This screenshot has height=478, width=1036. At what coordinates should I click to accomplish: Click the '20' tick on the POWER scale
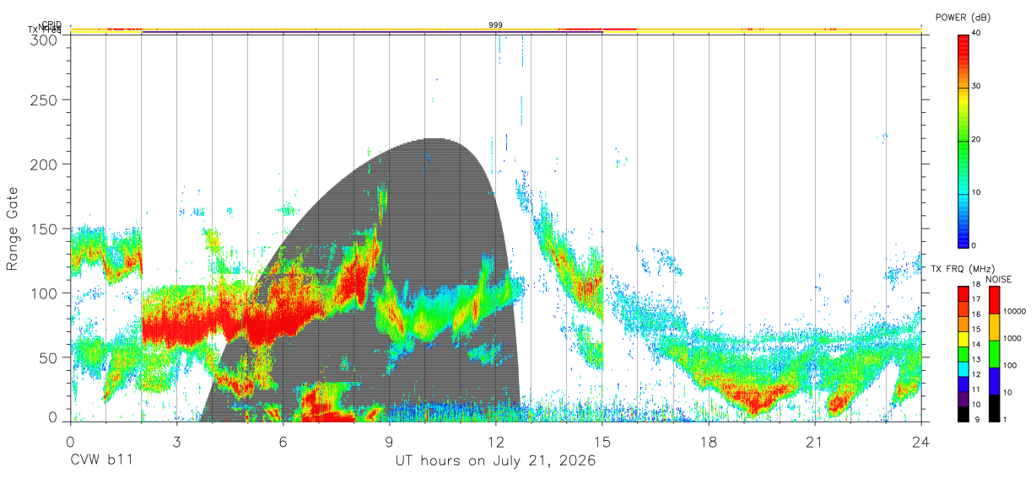pyautogui.click(x=976, y=139)
